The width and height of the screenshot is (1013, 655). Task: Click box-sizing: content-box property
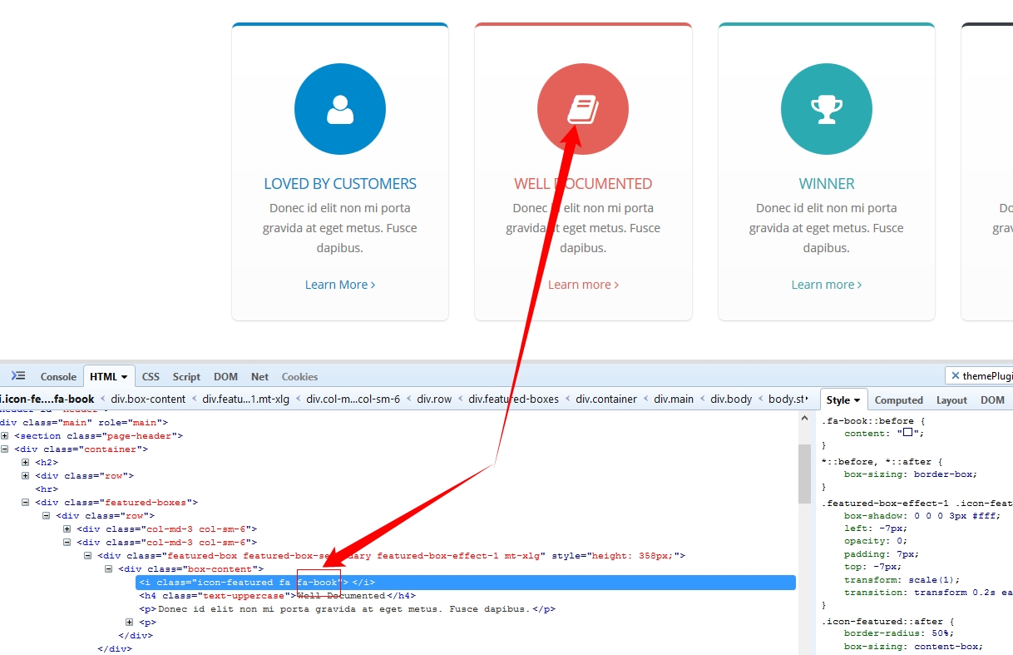click(913, 647)
